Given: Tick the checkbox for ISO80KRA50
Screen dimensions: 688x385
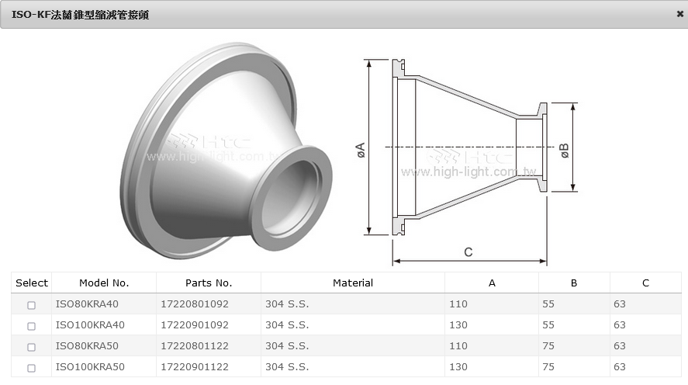Looking at the screenshot, I should coord(31,347).
